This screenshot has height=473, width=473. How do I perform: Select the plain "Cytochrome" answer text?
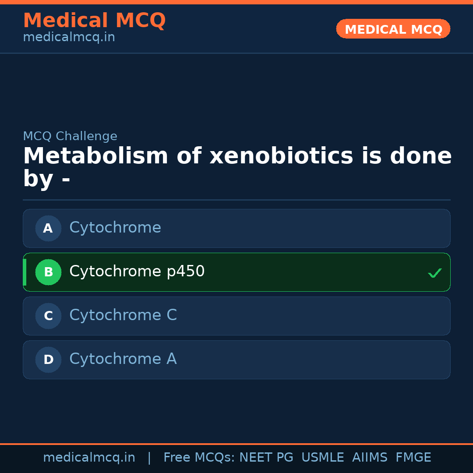click(115, 228)
